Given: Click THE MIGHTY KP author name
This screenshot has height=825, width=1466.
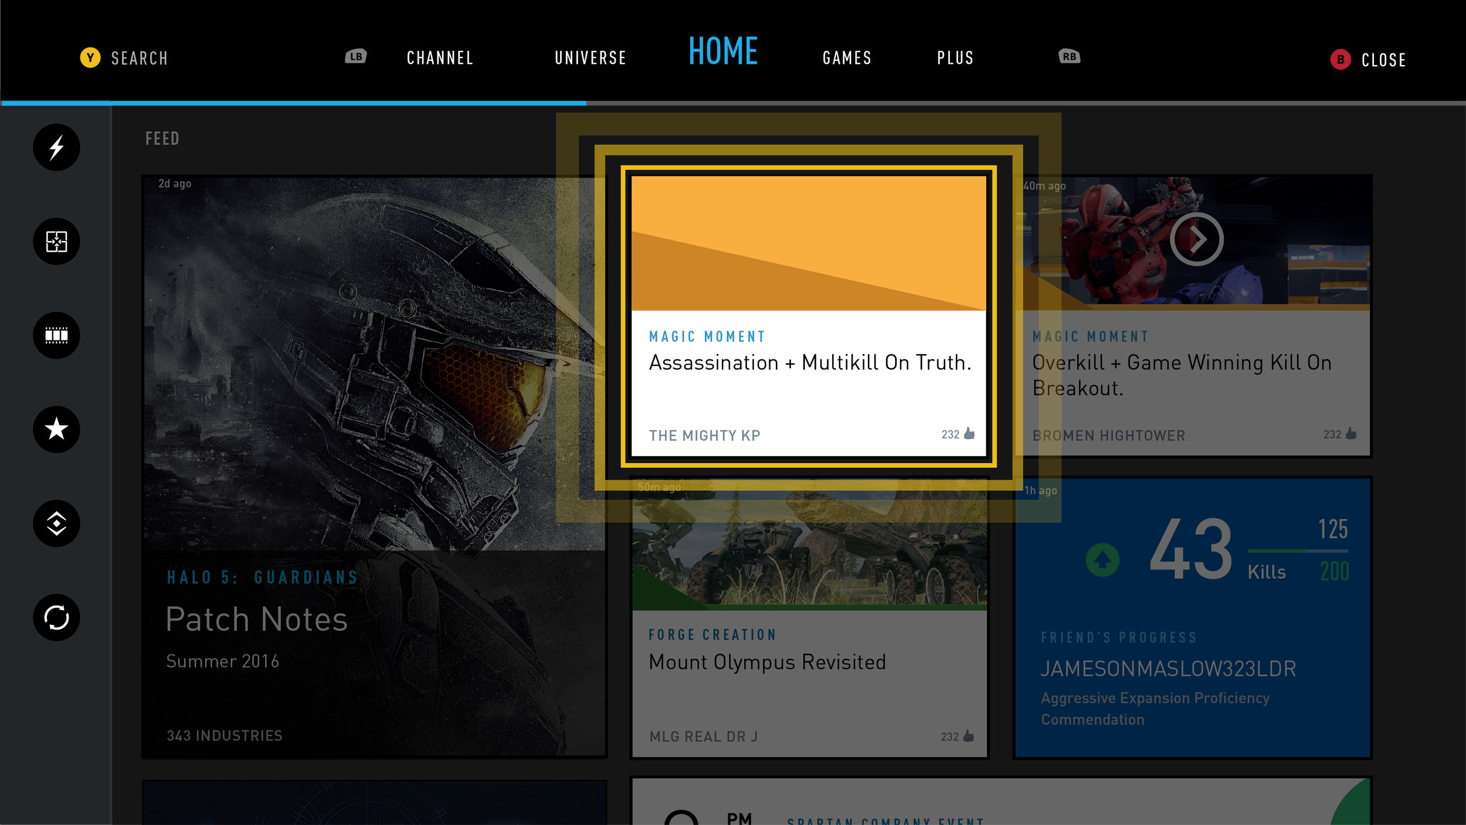Looking at the screenshot, I should pos(704,436).
